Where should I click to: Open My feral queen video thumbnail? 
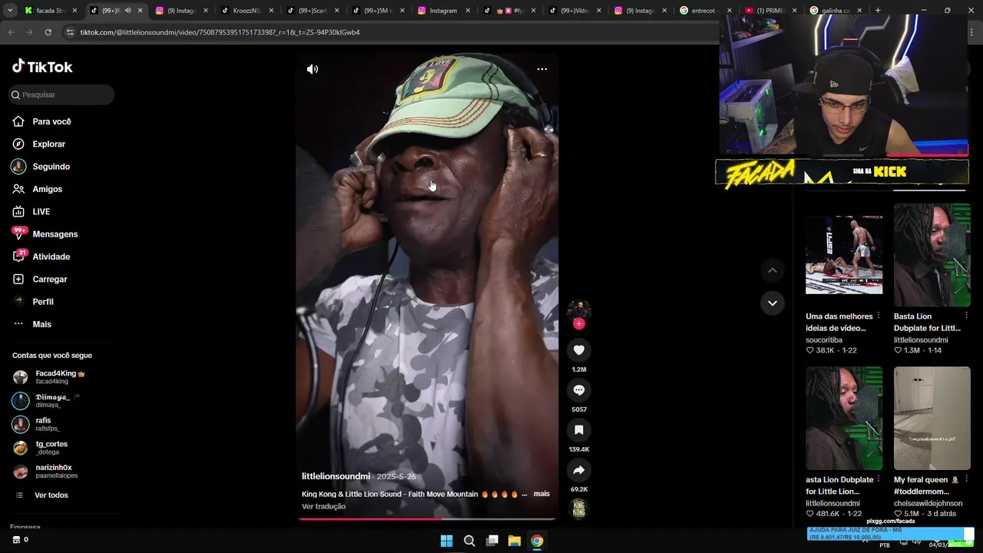pyautogui.click(x=932, y=419)
